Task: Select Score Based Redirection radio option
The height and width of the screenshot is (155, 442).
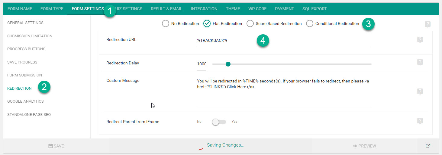Action: [x=250, y=23]
